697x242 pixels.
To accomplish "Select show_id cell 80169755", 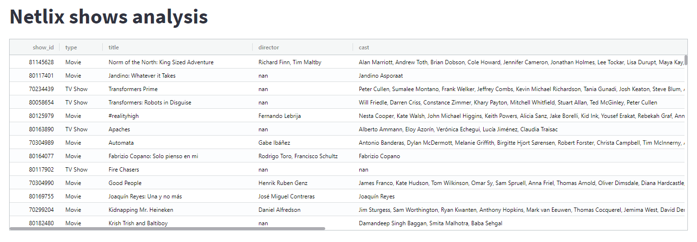I will (35, 196).
